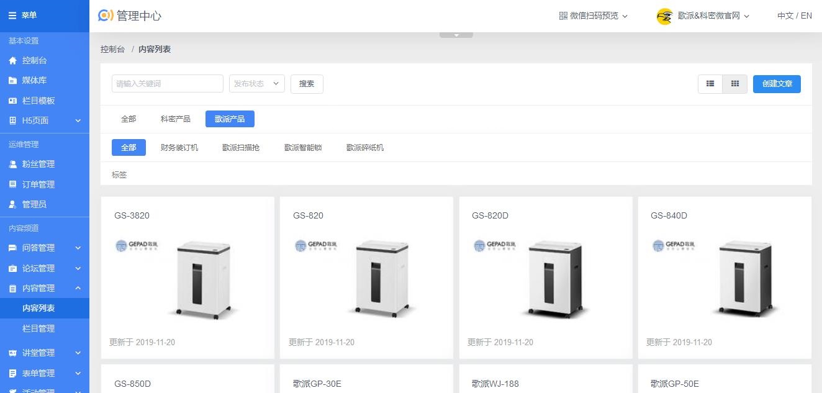Open the GS-820D product card image

(x=545, y=279)
